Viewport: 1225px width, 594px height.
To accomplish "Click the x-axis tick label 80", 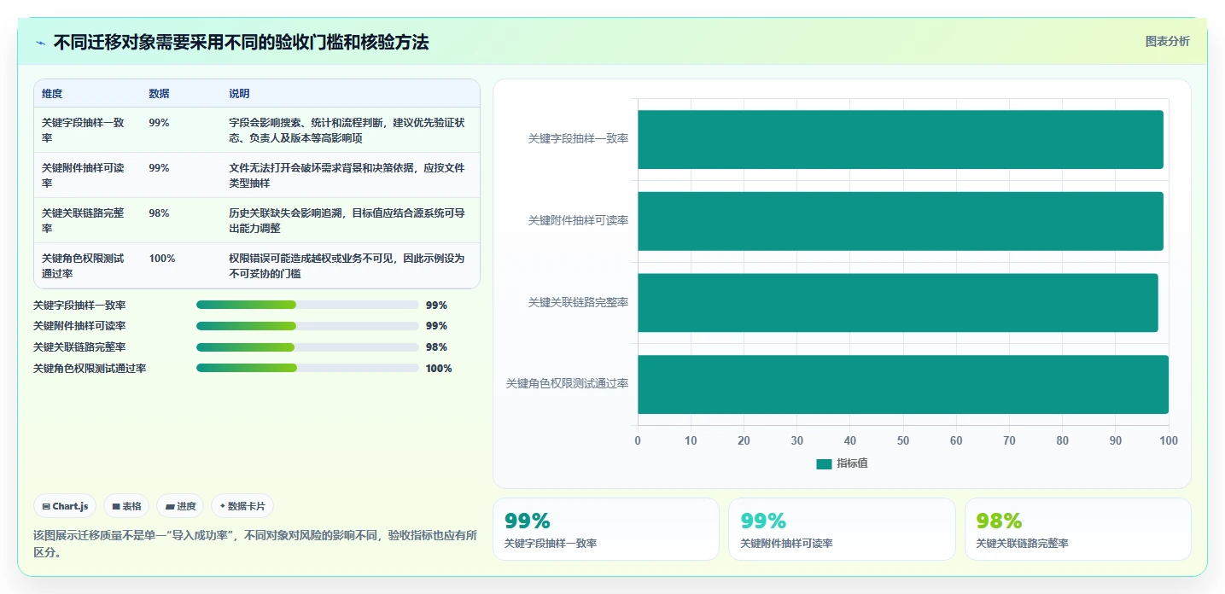I will point(1063,440).
